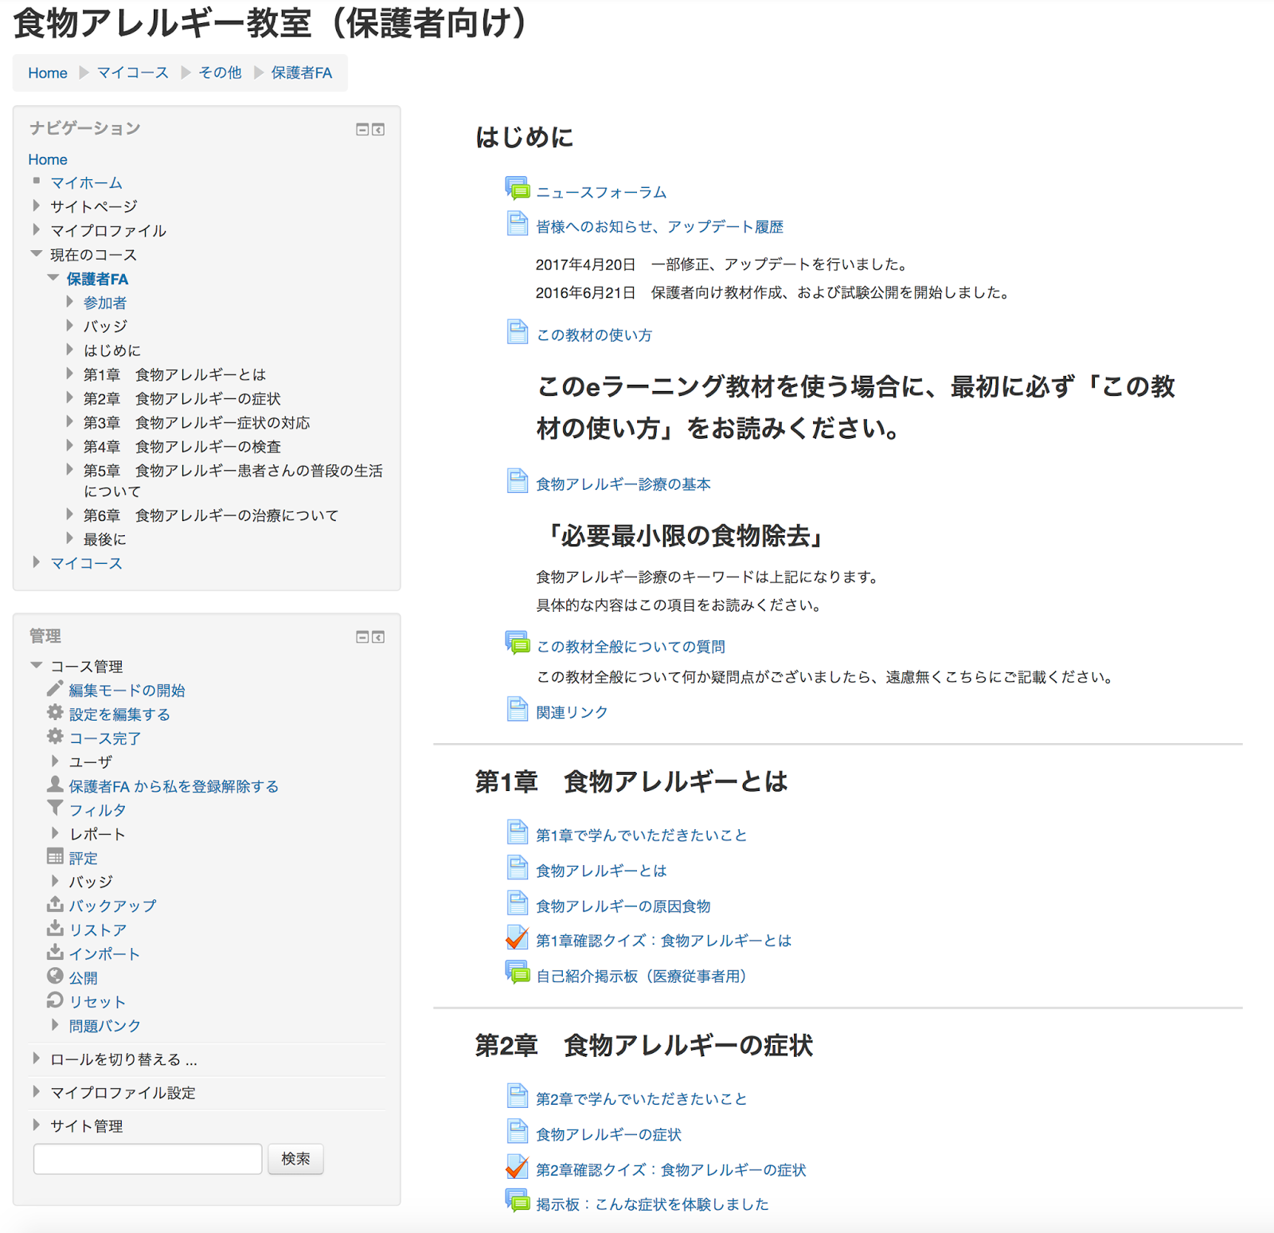Screen dimensions: 1274x1233
Task: Focus the search field in 管理 block
Action: (147, 1159)
